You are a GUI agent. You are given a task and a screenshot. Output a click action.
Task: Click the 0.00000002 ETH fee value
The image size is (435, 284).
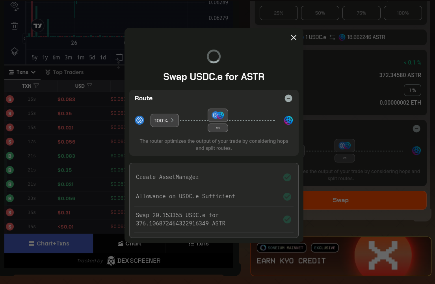[400, 103]
